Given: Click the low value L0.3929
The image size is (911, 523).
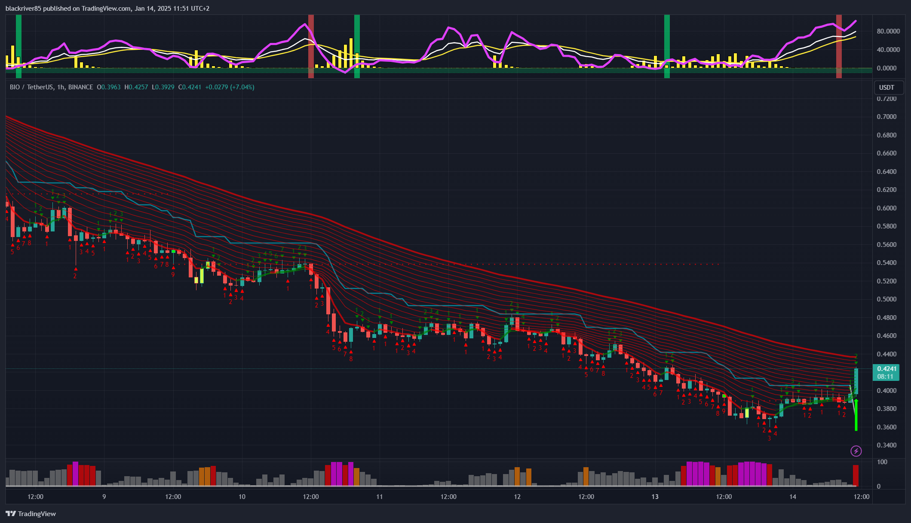Looking at the screenshot, I should 163,87.
